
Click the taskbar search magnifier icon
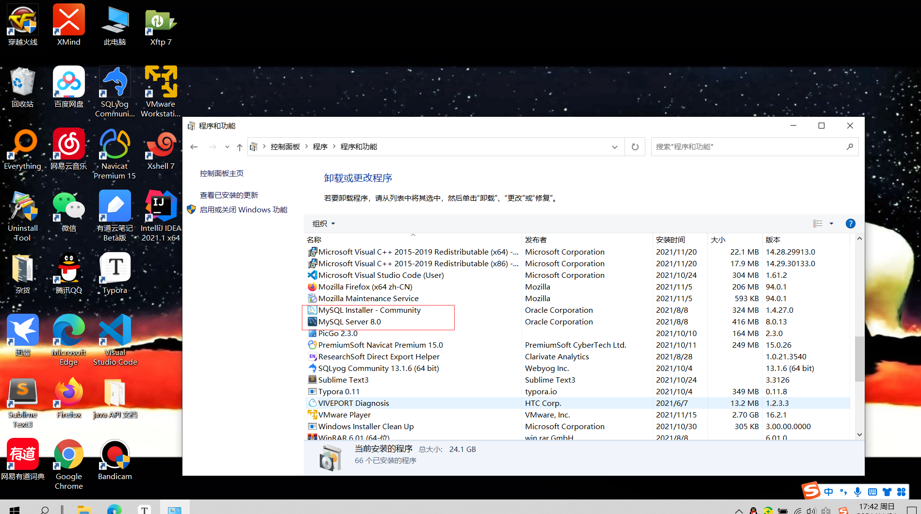tap(45, 509)
